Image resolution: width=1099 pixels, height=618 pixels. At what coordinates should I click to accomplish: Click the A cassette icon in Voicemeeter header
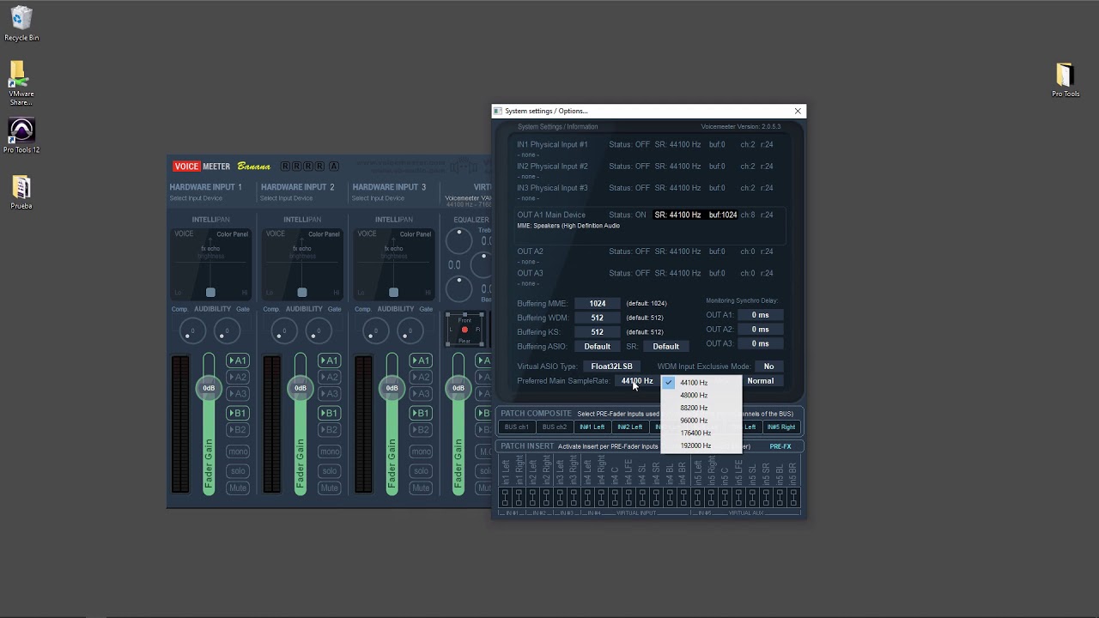[334, 167]
